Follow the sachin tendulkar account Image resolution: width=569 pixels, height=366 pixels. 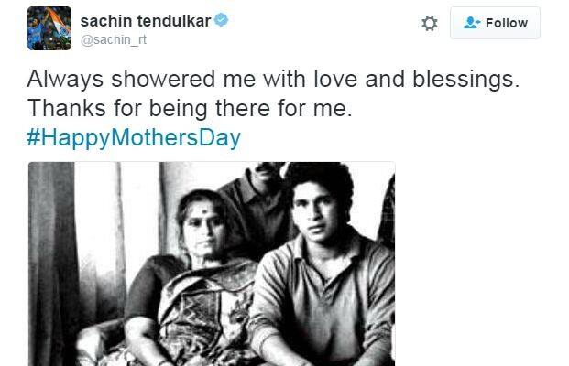point(495,23)
